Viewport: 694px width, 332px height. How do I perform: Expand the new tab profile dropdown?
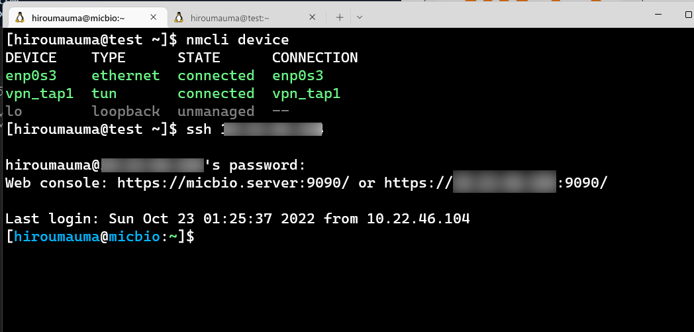pos(360,17)
